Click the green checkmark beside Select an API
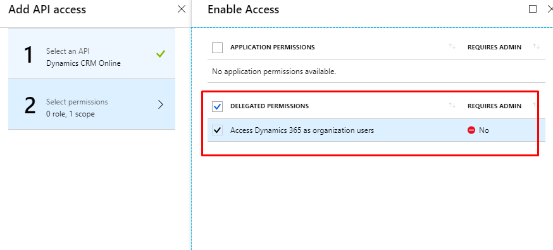553x250 pixels. tap(161, 54)
